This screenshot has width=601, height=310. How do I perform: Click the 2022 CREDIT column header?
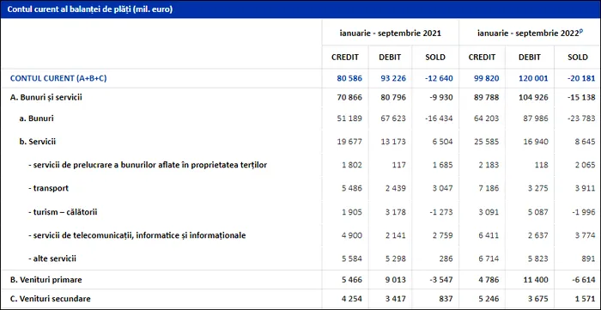tap(482, 58)
